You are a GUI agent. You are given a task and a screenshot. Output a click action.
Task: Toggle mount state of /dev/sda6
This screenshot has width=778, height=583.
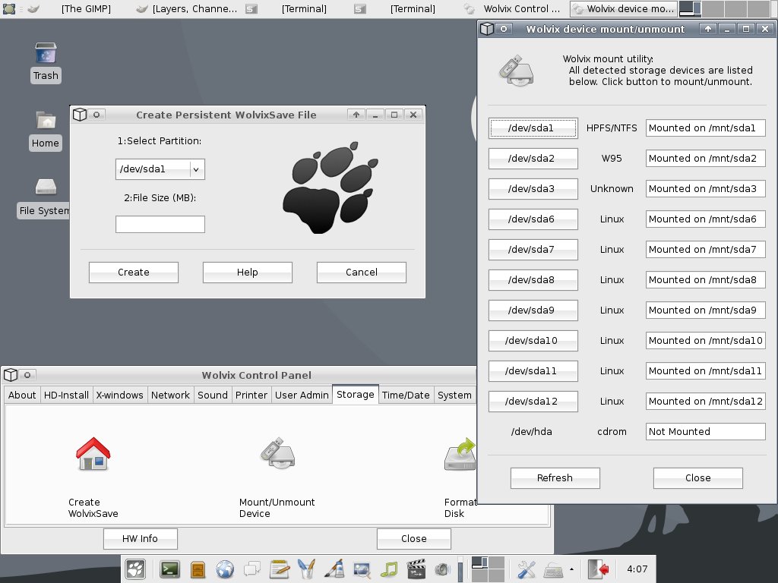[x=533, y=219]
